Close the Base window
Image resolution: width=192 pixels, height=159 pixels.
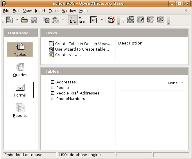[187, 3]
